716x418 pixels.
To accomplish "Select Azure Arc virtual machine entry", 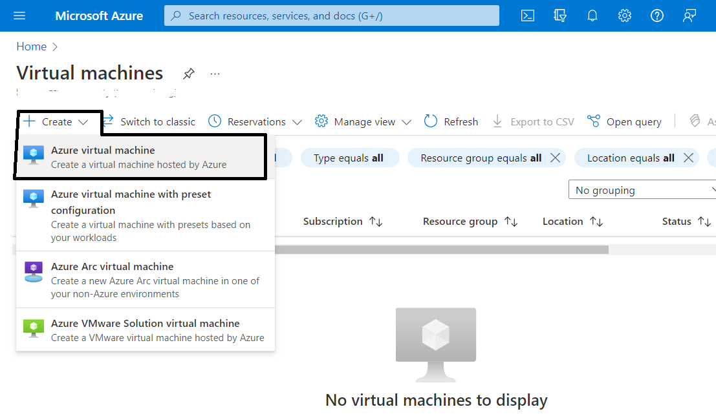I will (146, 280).
